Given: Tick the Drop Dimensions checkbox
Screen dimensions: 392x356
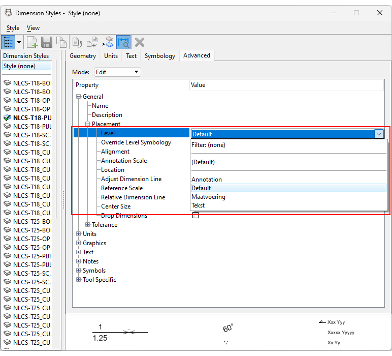Looking at the screenshot, I should [x=195, y=216].
